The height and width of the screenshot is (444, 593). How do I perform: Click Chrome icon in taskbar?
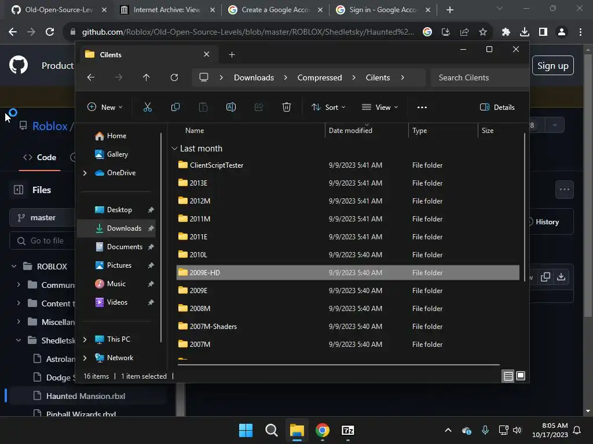coord(322,430)
